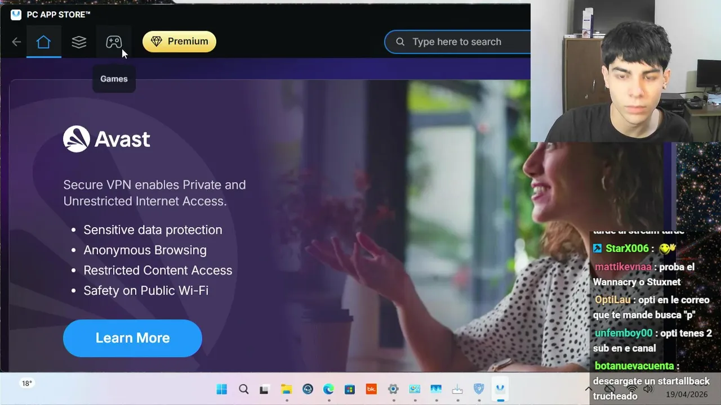Click the search magnifier icon in search bar

point(400,42)
